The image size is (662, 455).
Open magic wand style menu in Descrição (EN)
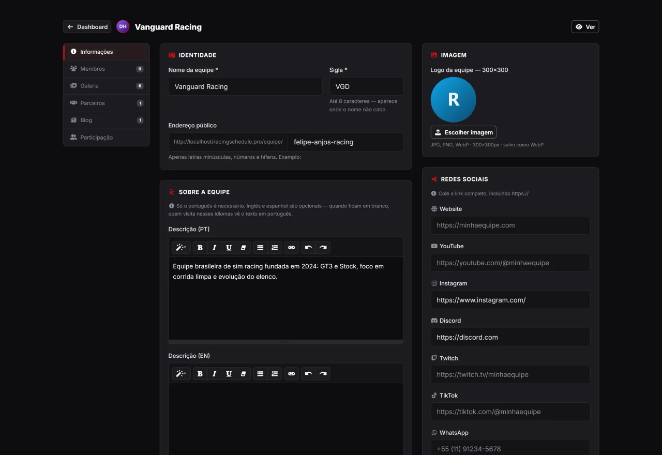182,374
